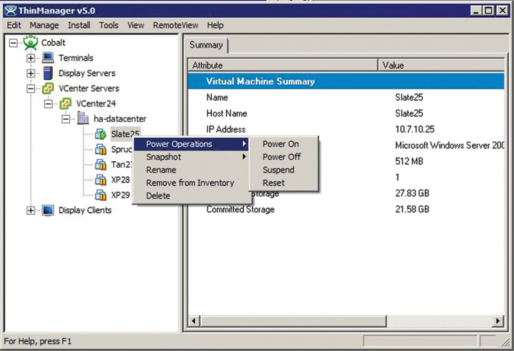This screenshot has height=351, width=514.
Task: Choose Reset from power submenu
Action: coord(283,183)
